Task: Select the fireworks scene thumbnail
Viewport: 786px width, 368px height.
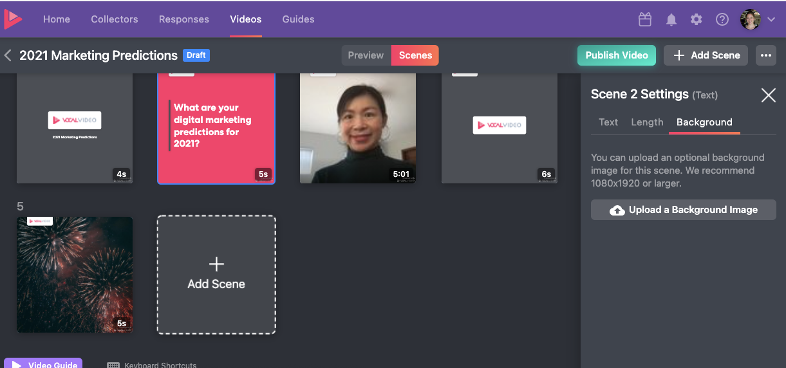Action: tap(75, 275)
